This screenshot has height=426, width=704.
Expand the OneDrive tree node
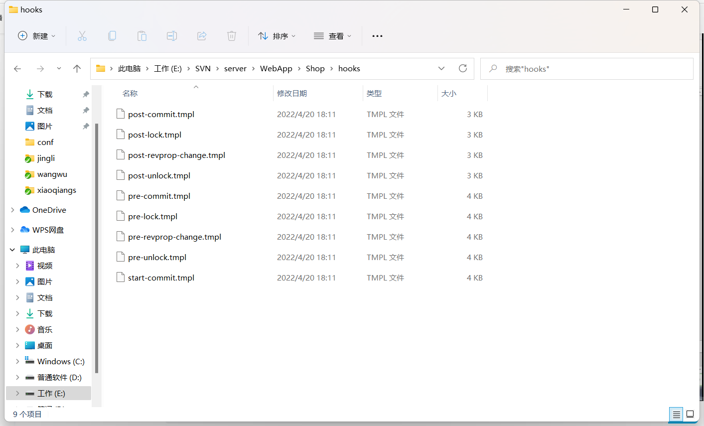point(12,210)
